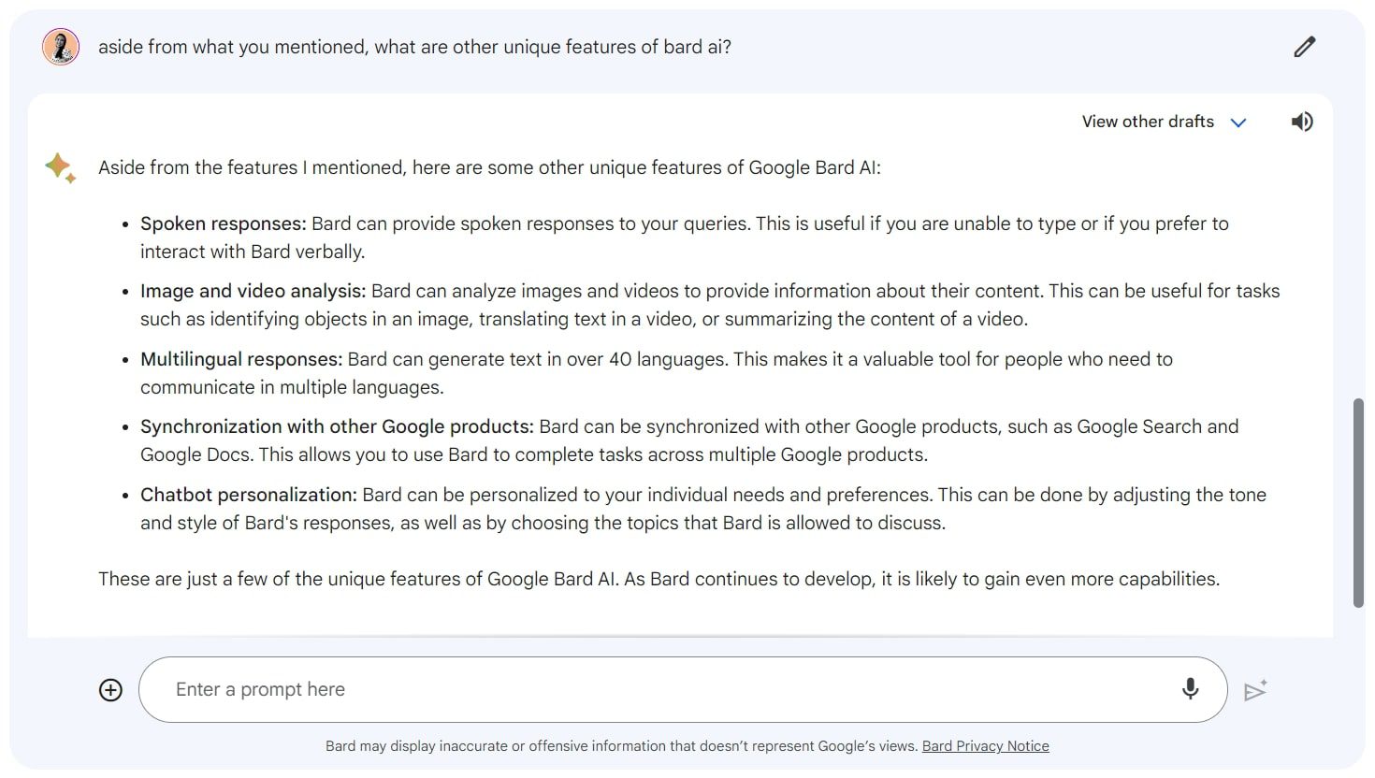Open the upload image plus icon

click(x=110, y=690)
